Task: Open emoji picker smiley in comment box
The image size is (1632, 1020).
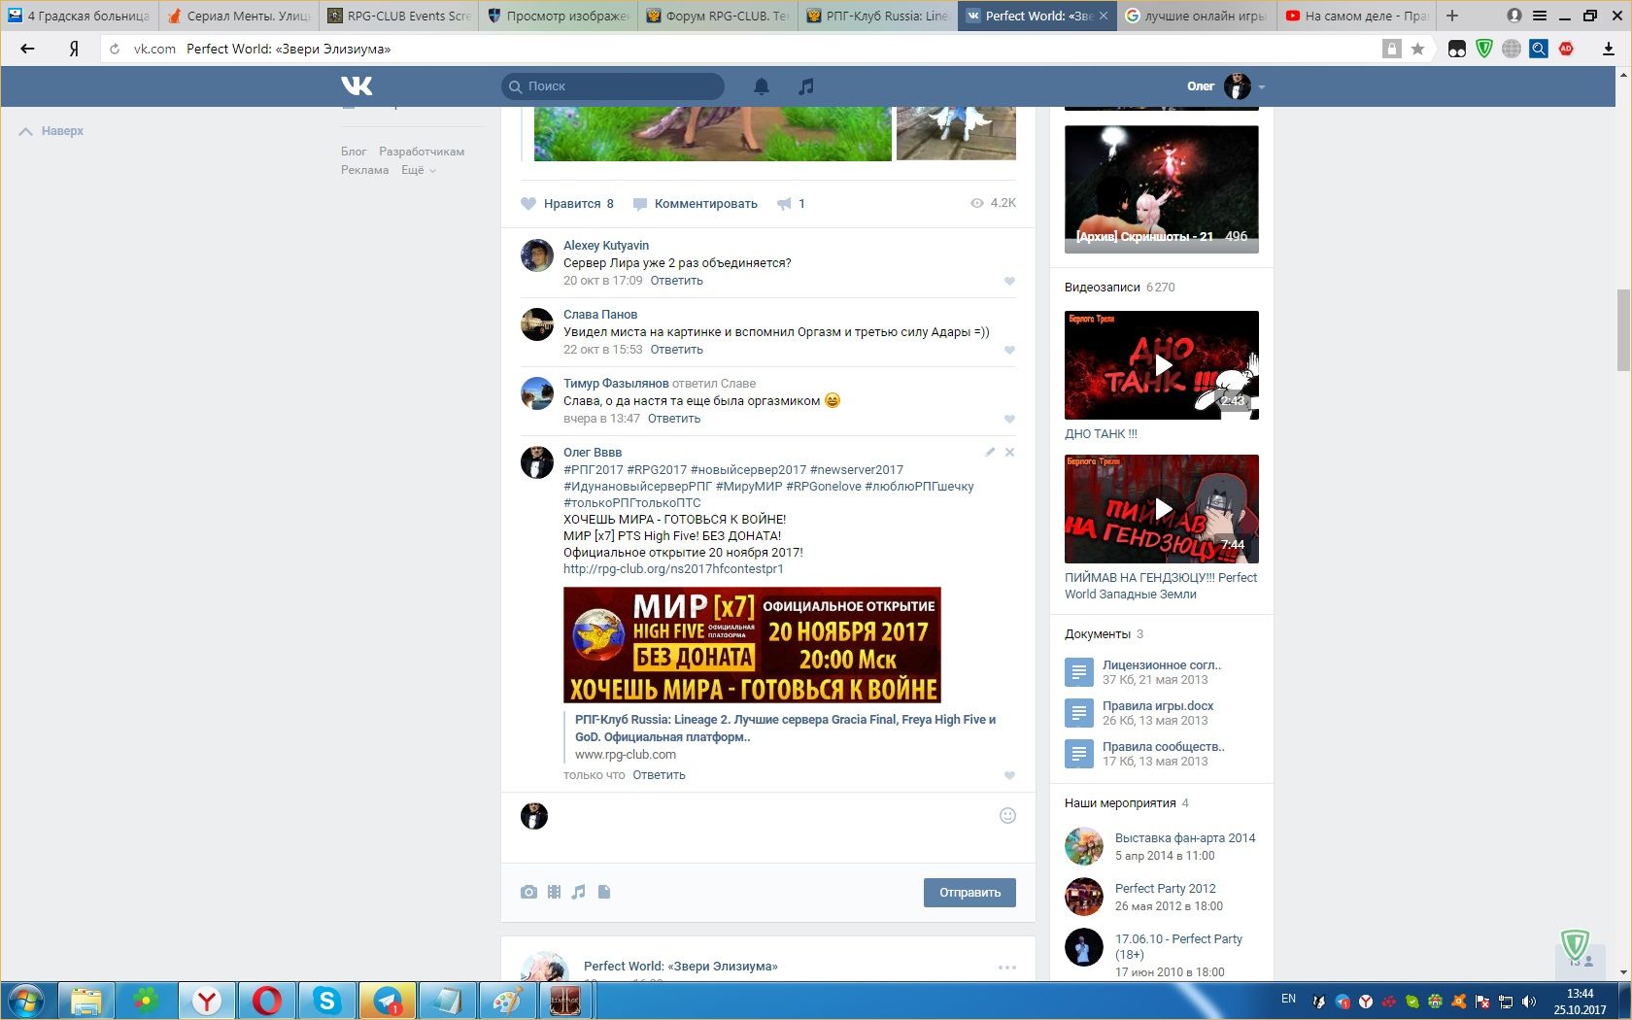Action: (1007, 816)
